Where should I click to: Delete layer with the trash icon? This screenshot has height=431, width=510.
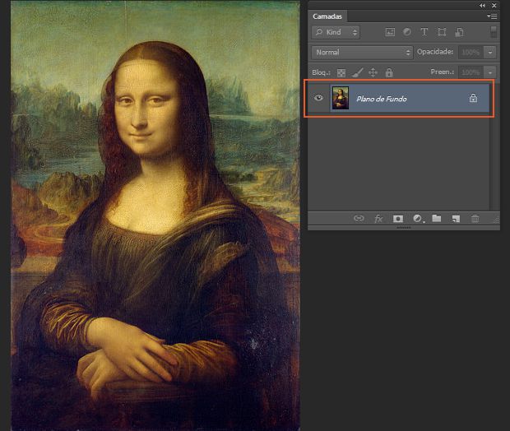tap(475, 219)
